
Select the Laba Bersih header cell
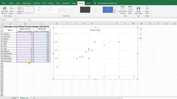tap(42, 30)
